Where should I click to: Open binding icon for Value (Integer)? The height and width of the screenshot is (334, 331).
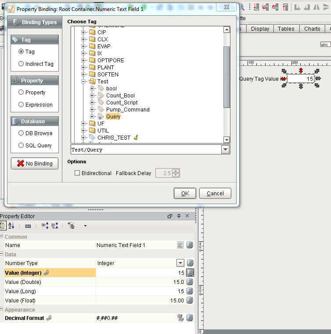[190, 273]
